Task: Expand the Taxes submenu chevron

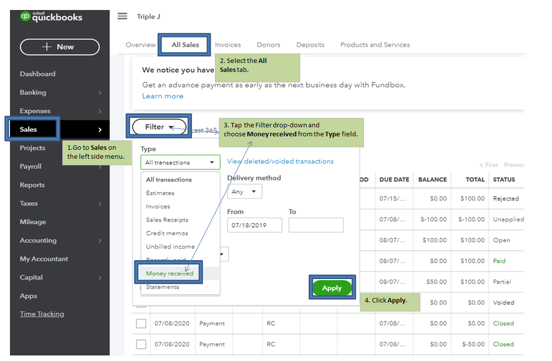Action: 100,204
